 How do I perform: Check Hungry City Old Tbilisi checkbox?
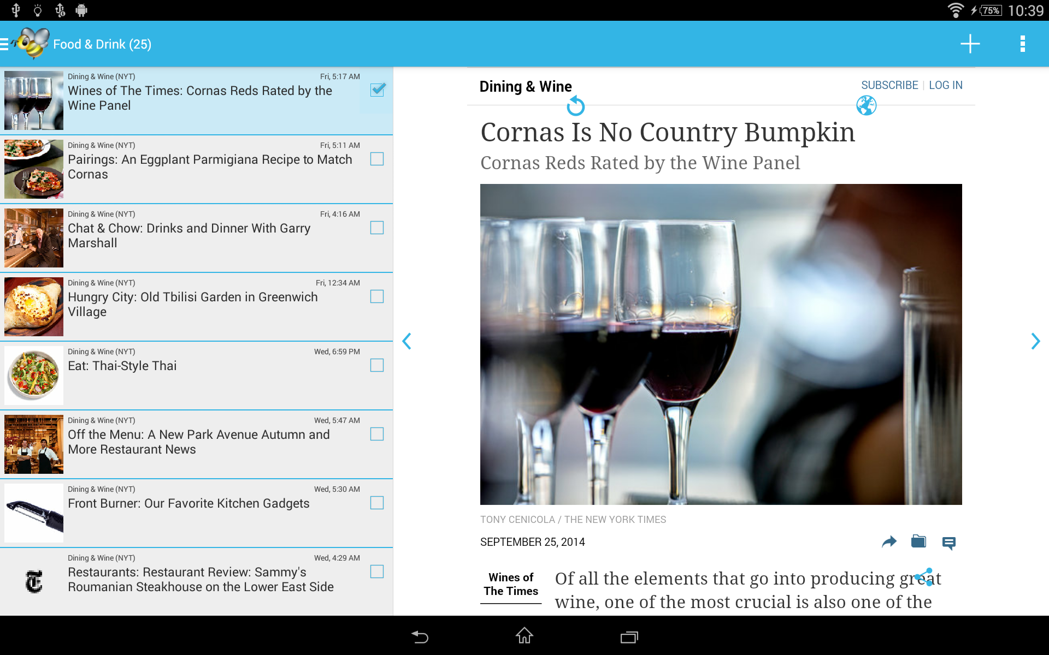pos(377,296)
